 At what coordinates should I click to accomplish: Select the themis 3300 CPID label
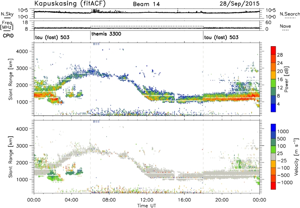(106, 34)
